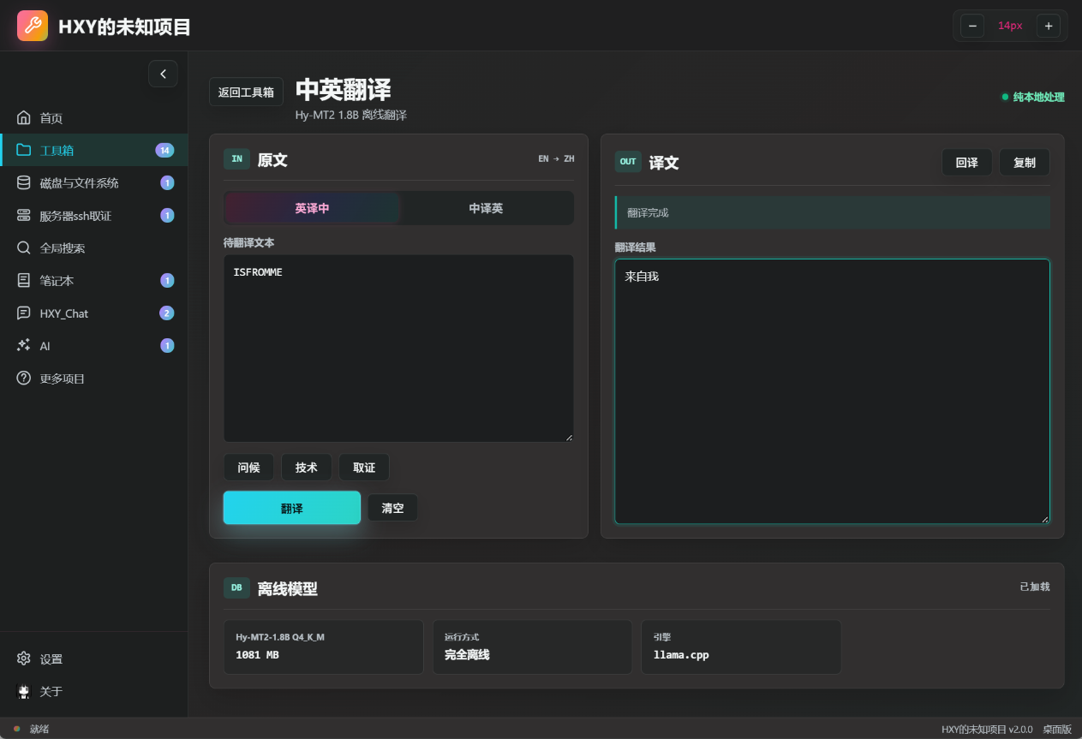Increase font size with the plus button

pyautogui.click(x=1048, y=26)
